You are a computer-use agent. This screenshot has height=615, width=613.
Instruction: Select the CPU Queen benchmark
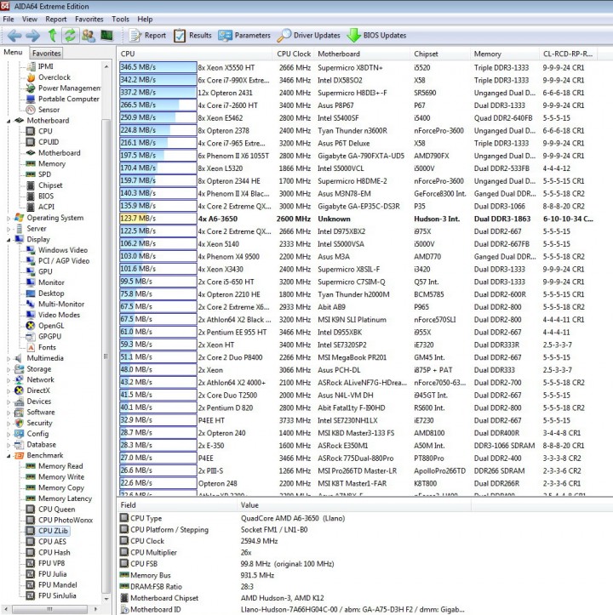click(x=56, y=510)
